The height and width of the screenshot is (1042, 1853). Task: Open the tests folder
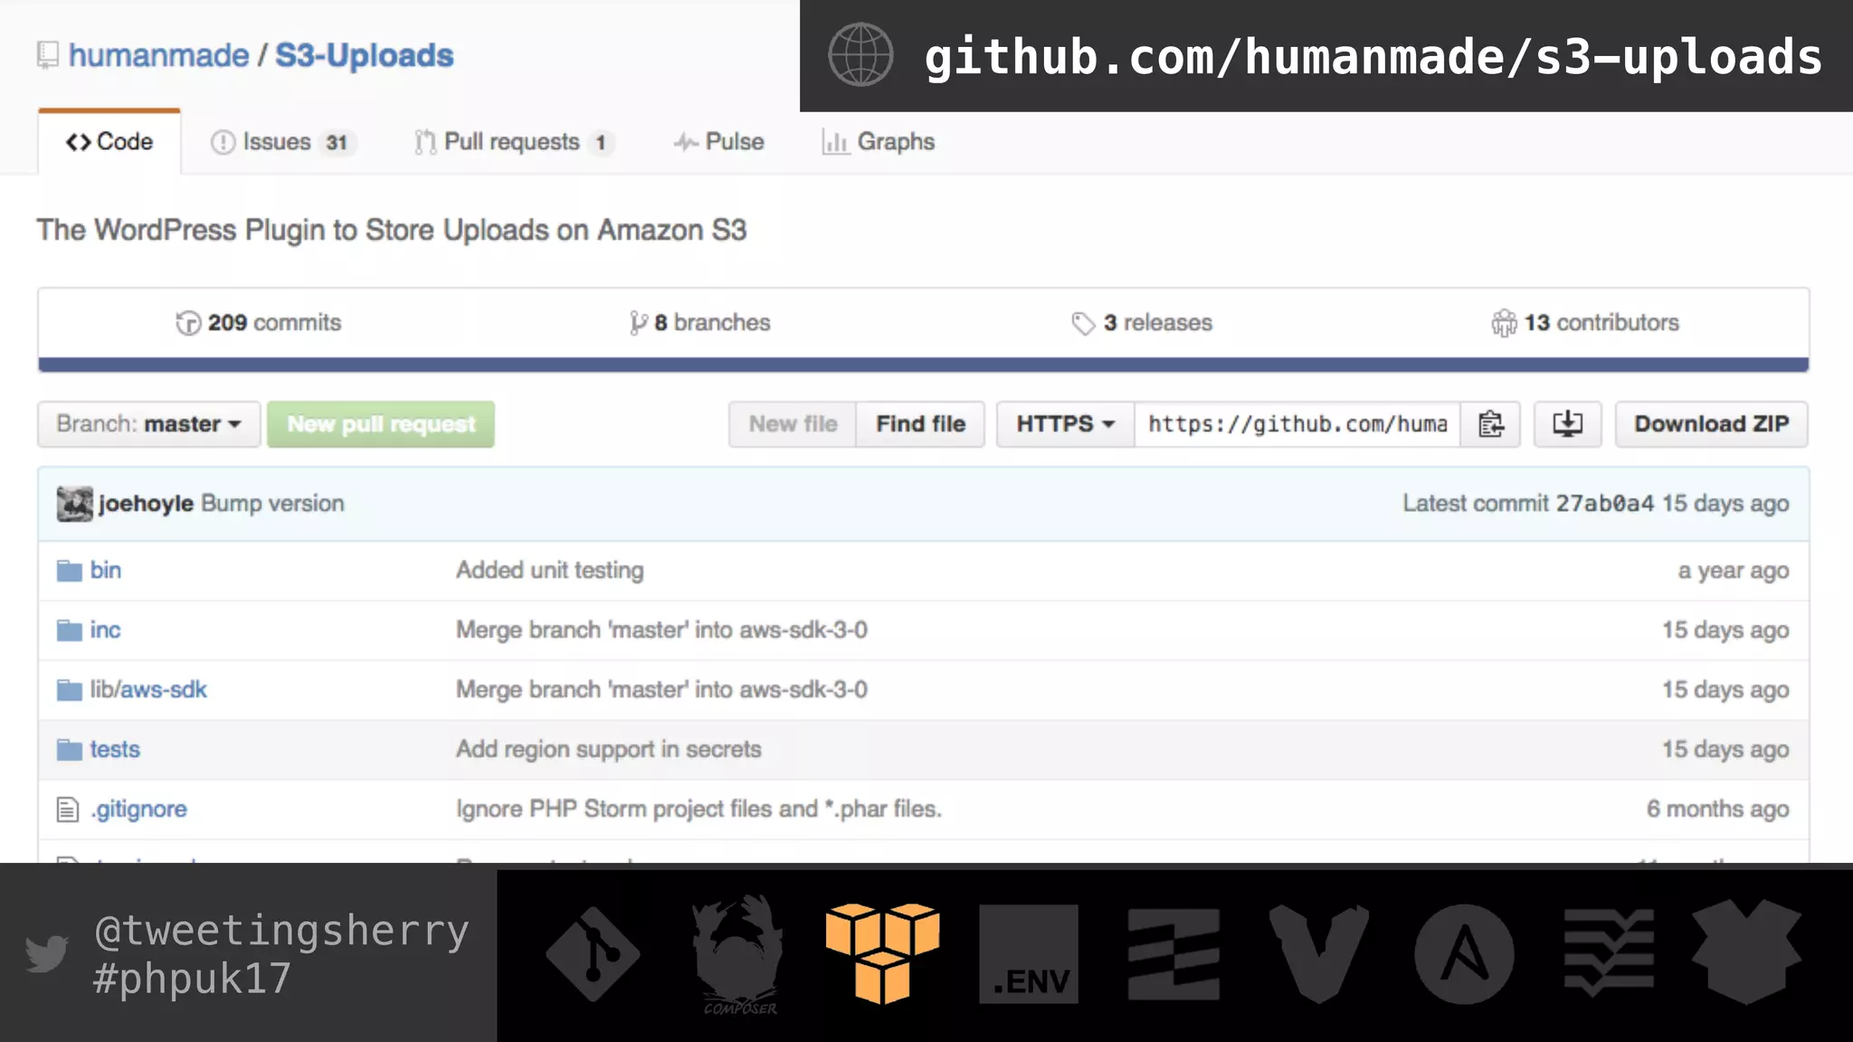pos(115,750)
